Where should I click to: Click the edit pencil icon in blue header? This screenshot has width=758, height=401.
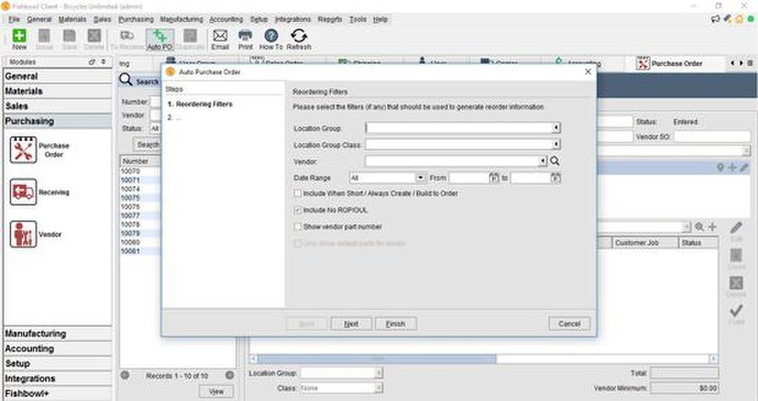pyautogui.click(x=744, y=168)
